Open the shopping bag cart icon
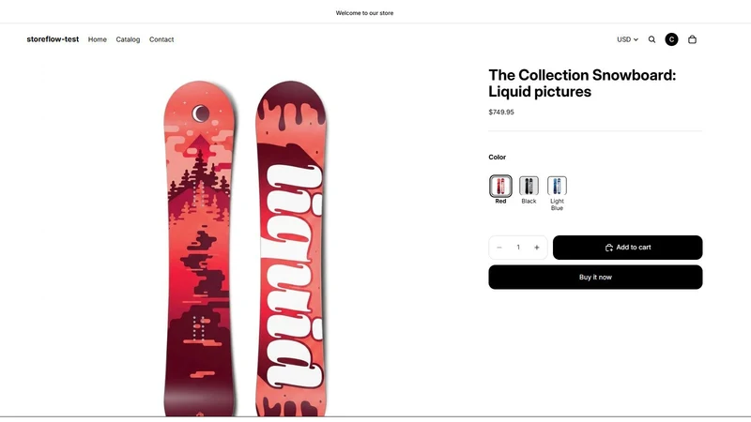 [x=692, y=39]
